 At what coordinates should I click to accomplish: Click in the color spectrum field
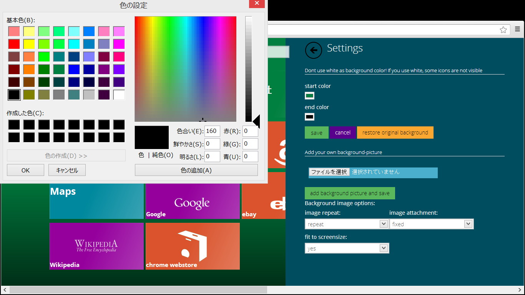[x=186, y=69]
